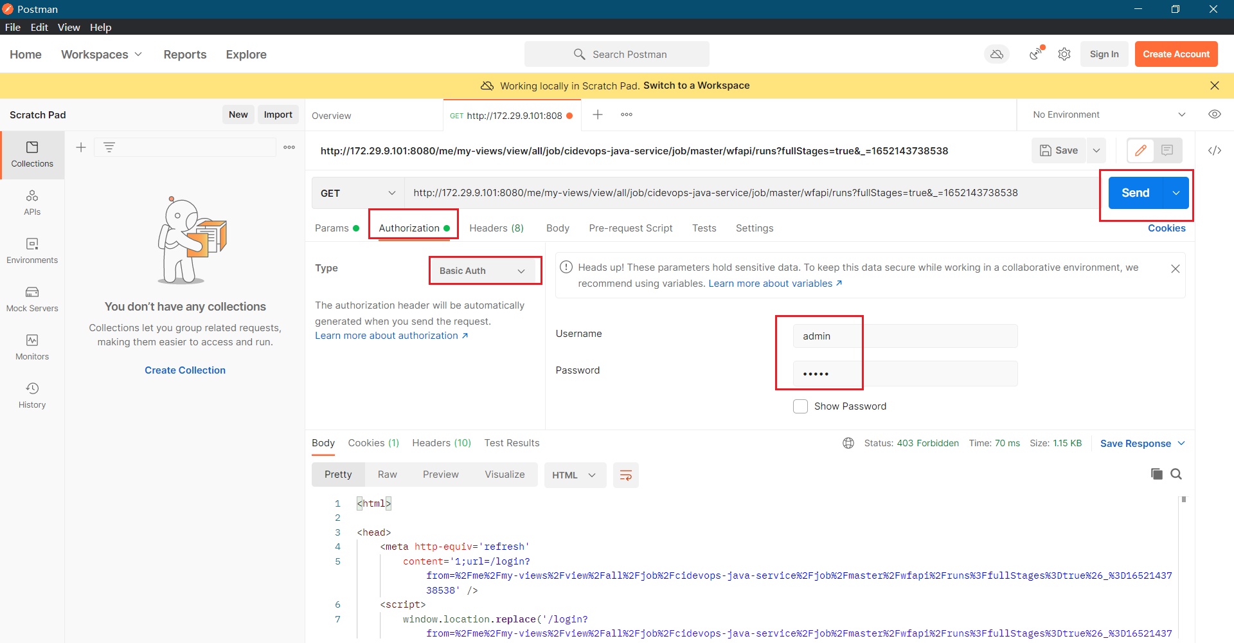This screenshot has width=1234, height=643.
Task: Open a new request tab with plus
Action: (598, 114)
